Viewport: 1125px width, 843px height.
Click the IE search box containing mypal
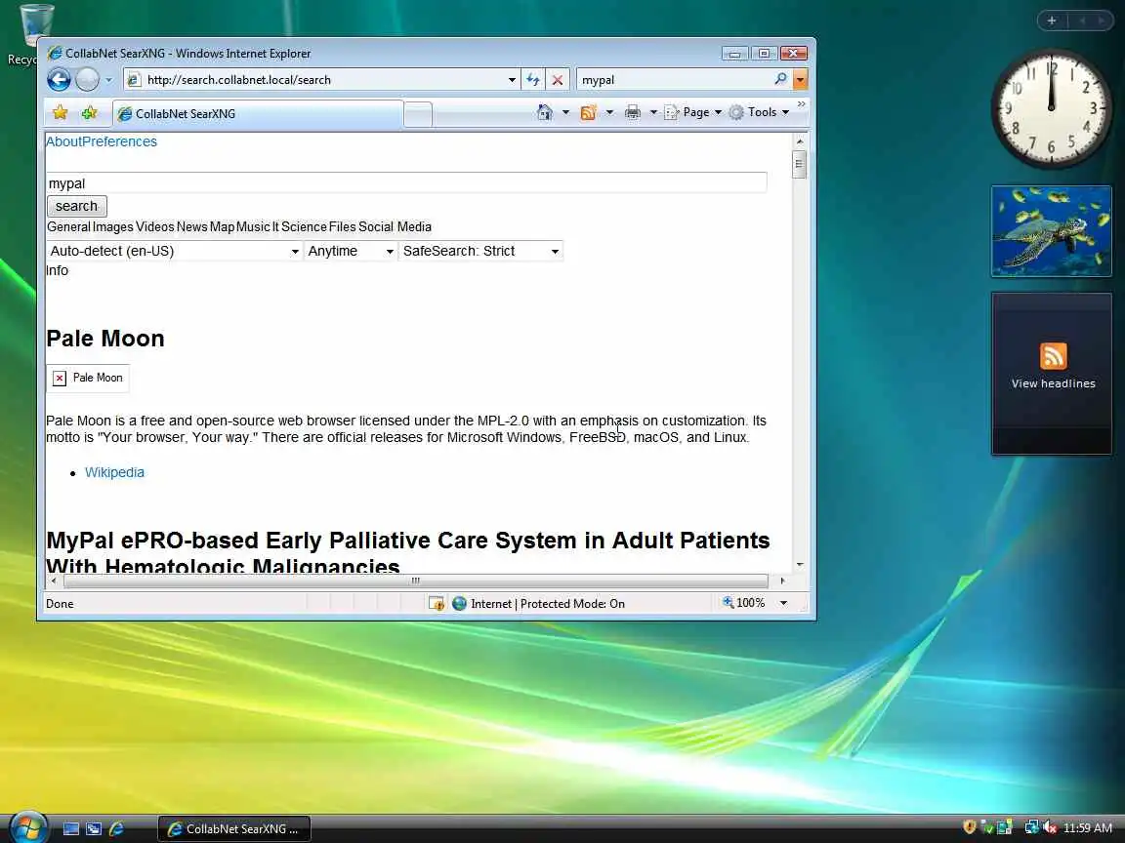coord(674,80)
